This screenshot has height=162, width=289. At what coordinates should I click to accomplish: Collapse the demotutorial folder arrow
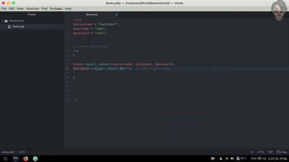click(2, 21)
